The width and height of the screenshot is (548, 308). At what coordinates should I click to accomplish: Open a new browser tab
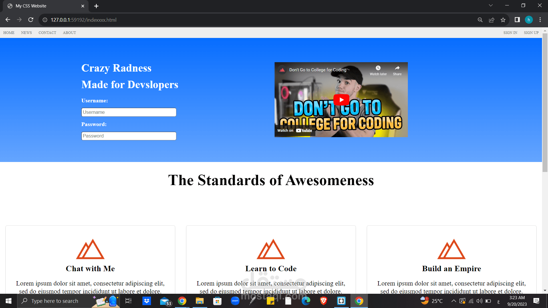[x=96, y=6]
